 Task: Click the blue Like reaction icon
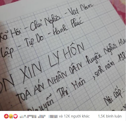point(6,116)
